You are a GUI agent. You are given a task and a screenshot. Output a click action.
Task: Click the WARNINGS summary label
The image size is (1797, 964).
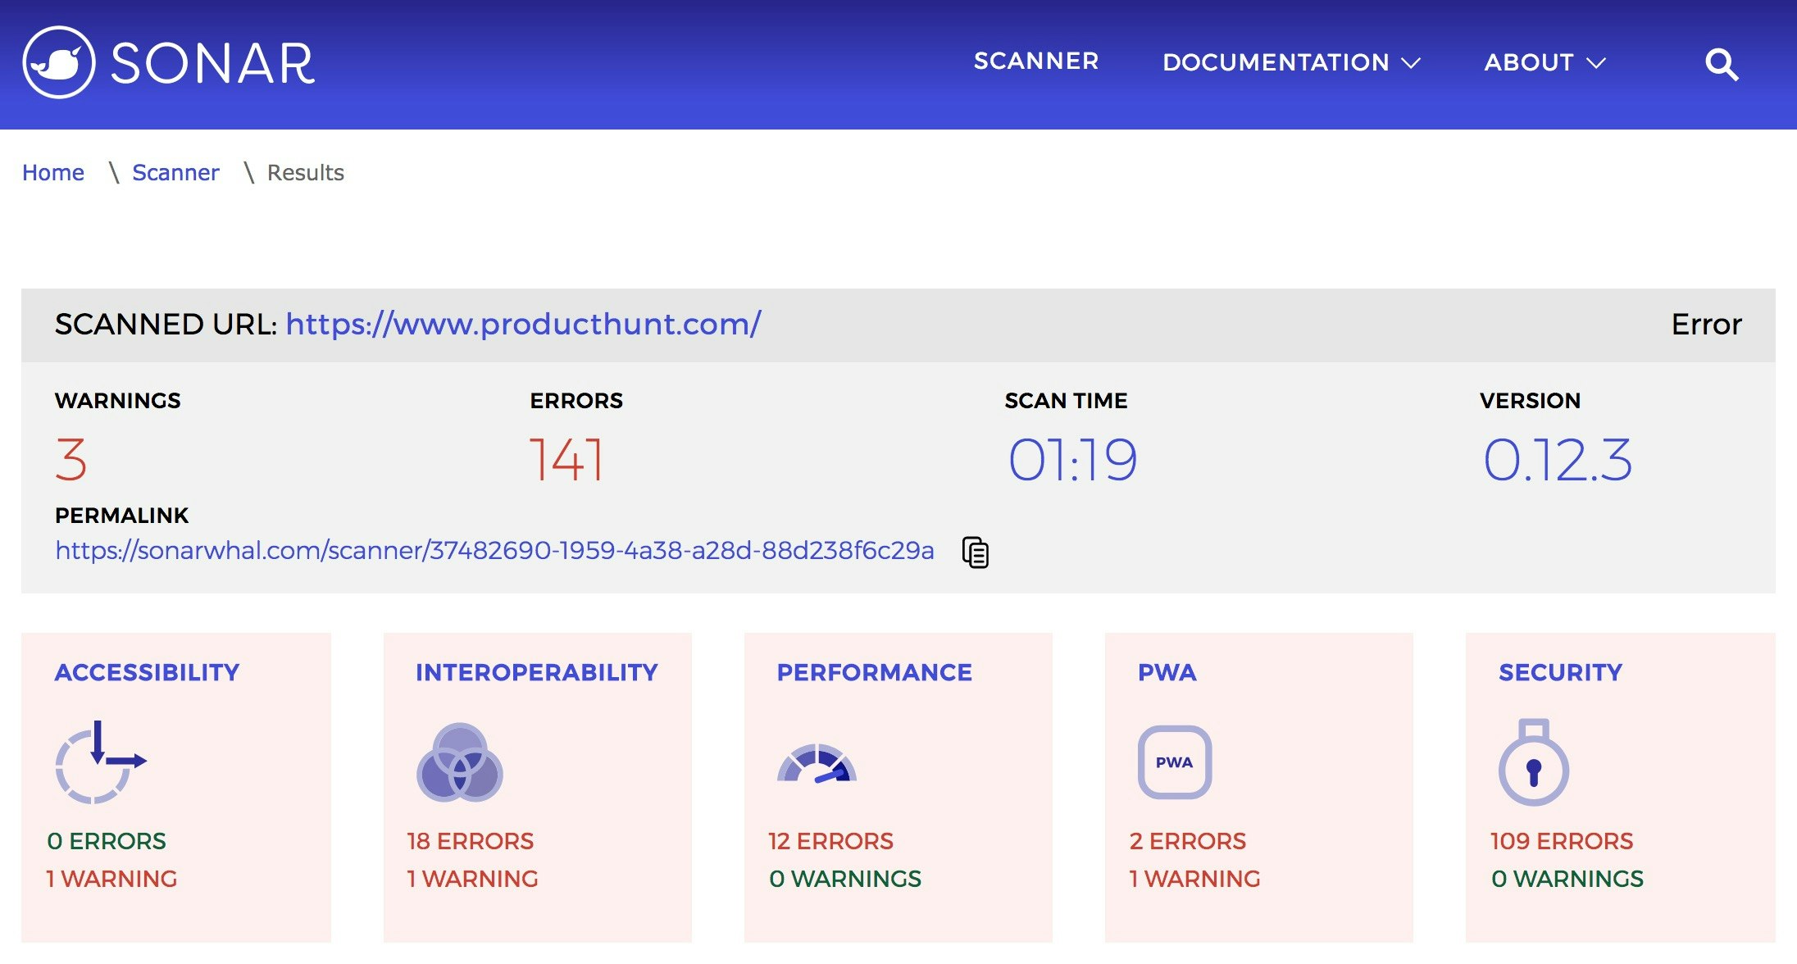pos(118,401)
